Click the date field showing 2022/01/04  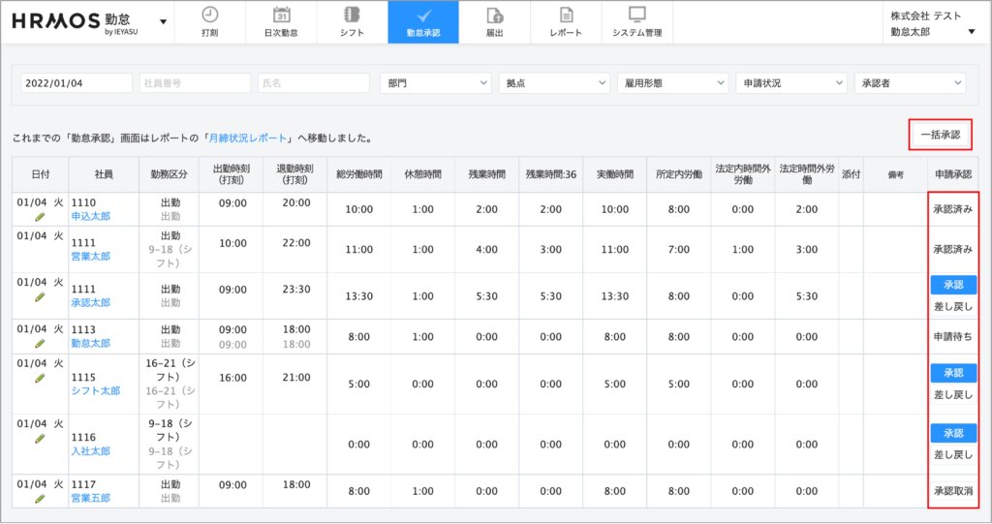pos(76,83)
